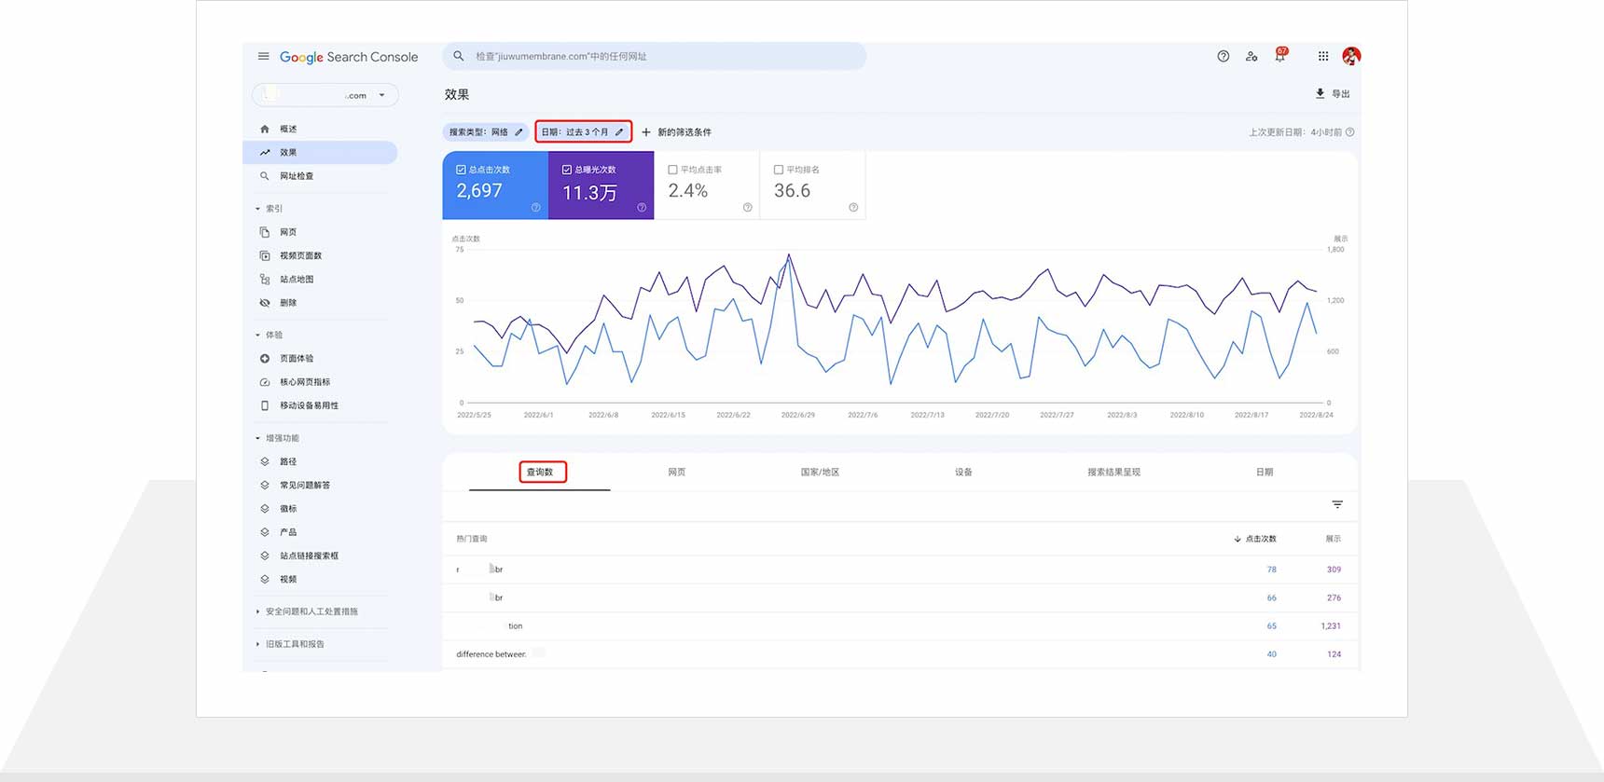Expand 旧版工具和报告 section

click(x=258, y=644)
